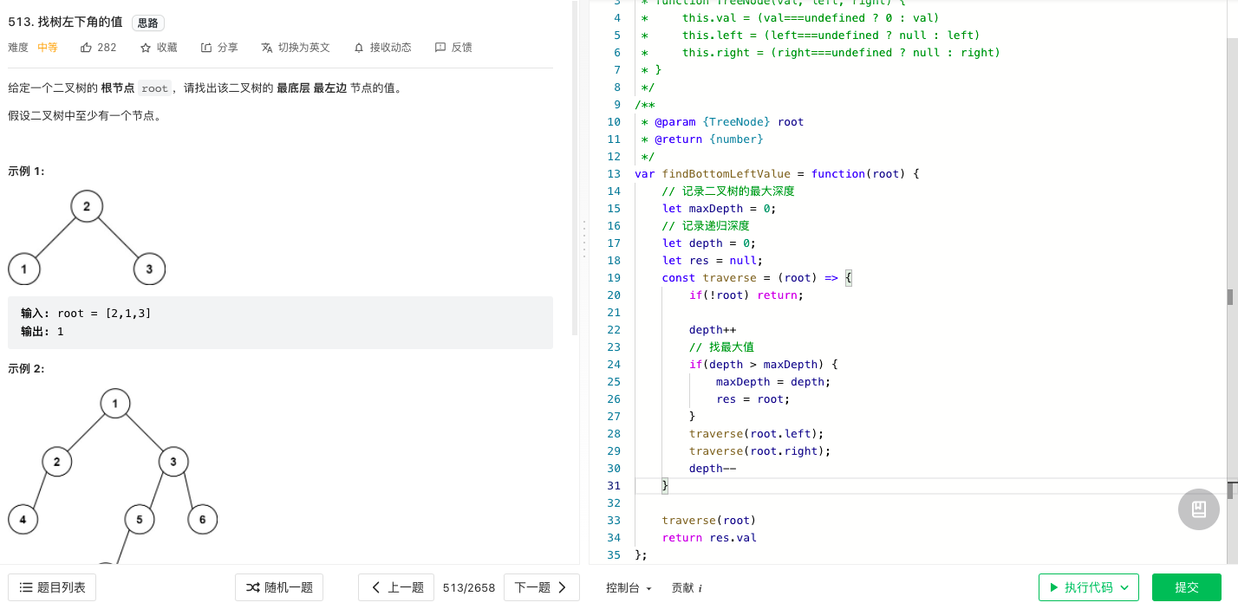The width and height of the screenshot is (1238, 609).
Task: Expand the 控制台 console dropdown
Action: click(x=629, y=587)
